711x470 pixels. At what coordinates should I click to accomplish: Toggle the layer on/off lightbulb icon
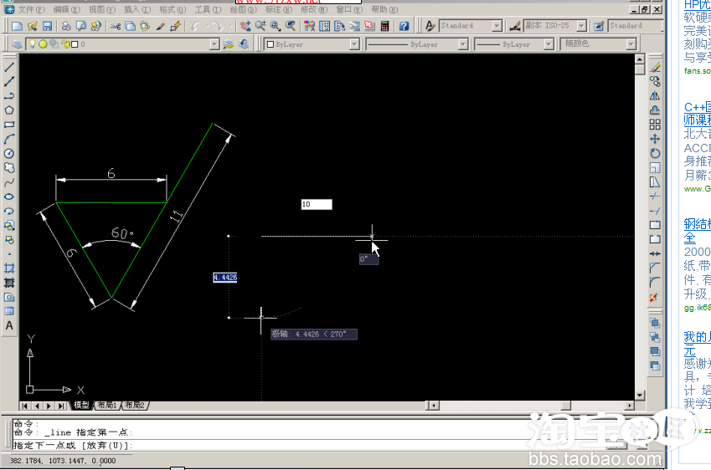point(33,43)
